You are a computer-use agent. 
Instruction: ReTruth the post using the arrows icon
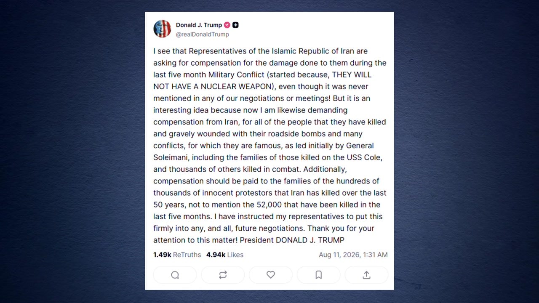tap(223, 275)
